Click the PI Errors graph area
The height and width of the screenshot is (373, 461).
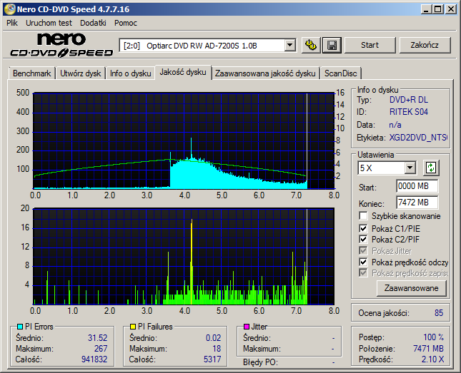(x=184, y=141)
